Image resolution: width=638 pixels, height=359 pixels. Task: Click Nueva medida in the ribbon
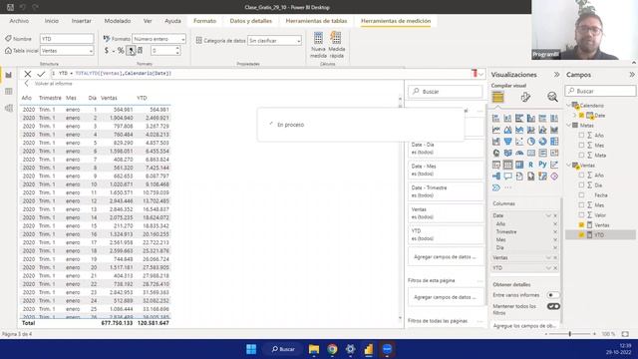[318, 45]
